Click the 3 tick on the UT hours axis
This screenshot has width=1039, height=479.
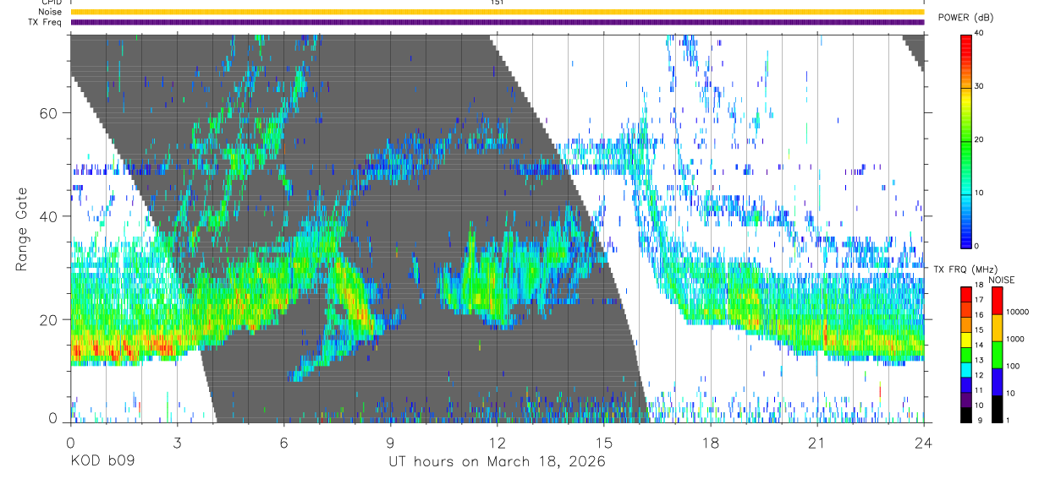177,441
